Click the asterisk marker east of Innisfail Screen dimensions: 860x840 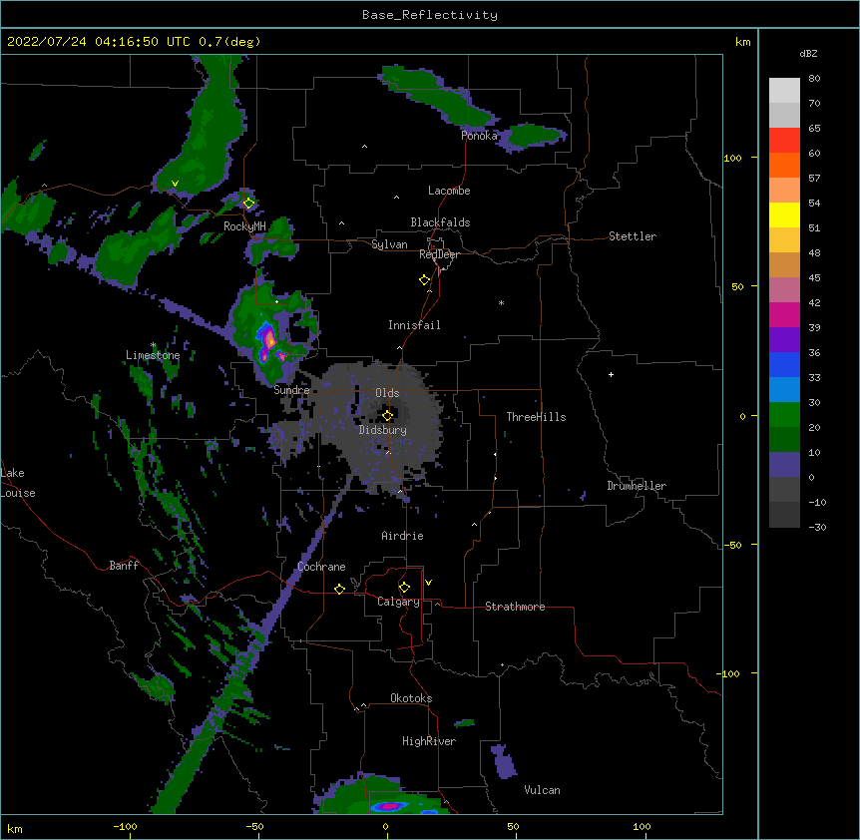pyautogui.click(x=501, y=302)
